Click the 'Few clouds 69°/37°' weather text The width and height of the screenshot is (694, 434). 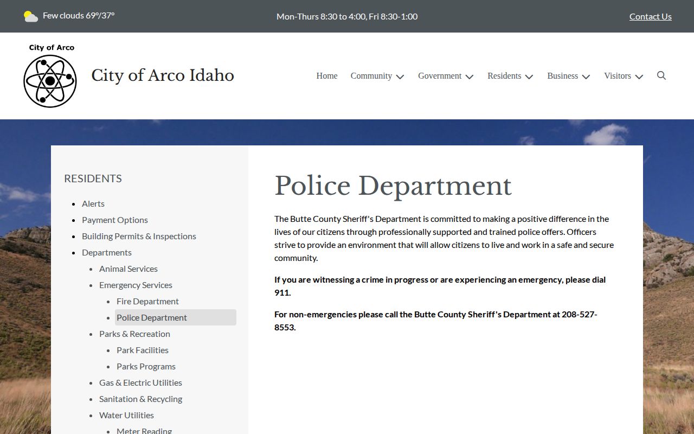point(79,15)
